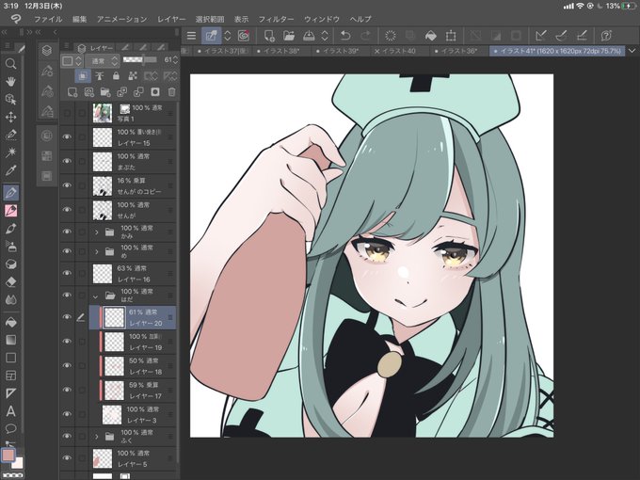
Task: Open 編集 menu
Action: click(80, 19)
